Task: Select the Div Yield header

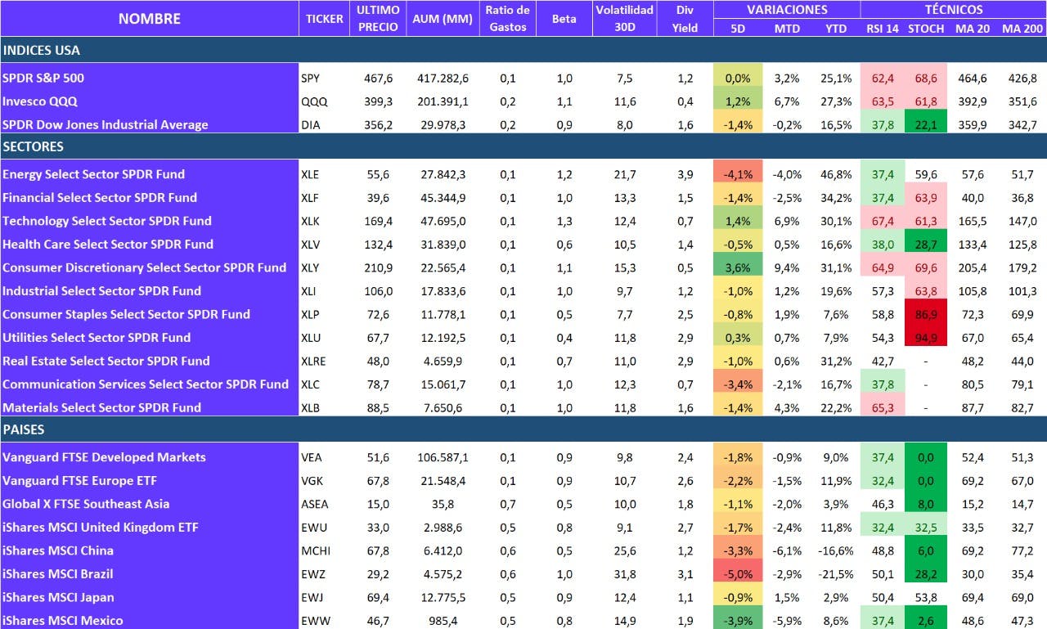Action: [685, 18]
